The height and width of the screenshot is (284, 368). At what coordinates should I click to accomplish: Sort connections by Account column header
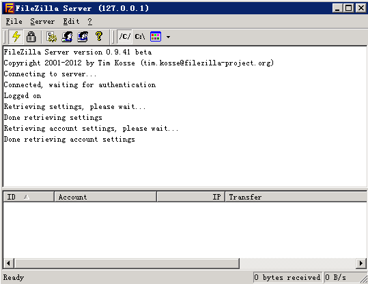point(106,197)
